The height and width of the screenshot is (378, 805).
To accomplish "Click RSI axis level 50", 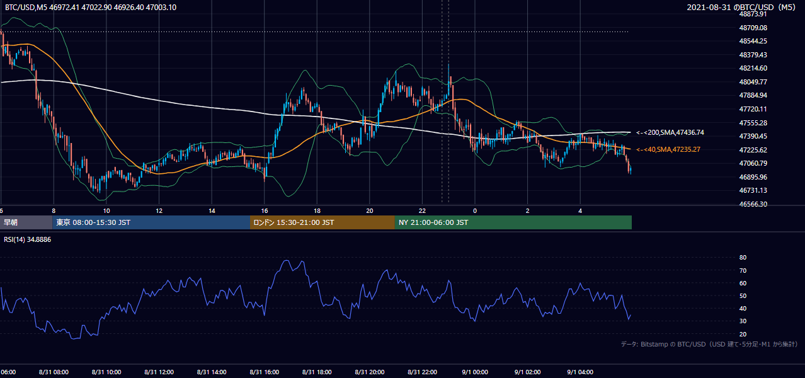I will pyautogui.click(x=743, y=295).
